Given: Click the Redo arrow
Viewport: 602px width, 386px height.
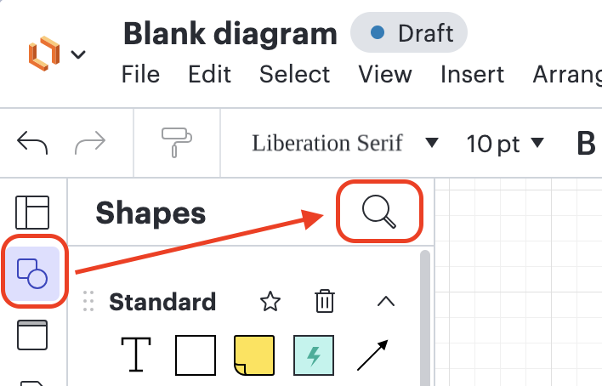Looking at the screenshot, I should click(90, 143).
